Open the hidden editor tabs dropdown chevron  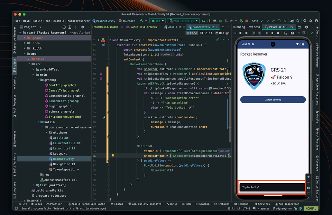tap(223, 27)
